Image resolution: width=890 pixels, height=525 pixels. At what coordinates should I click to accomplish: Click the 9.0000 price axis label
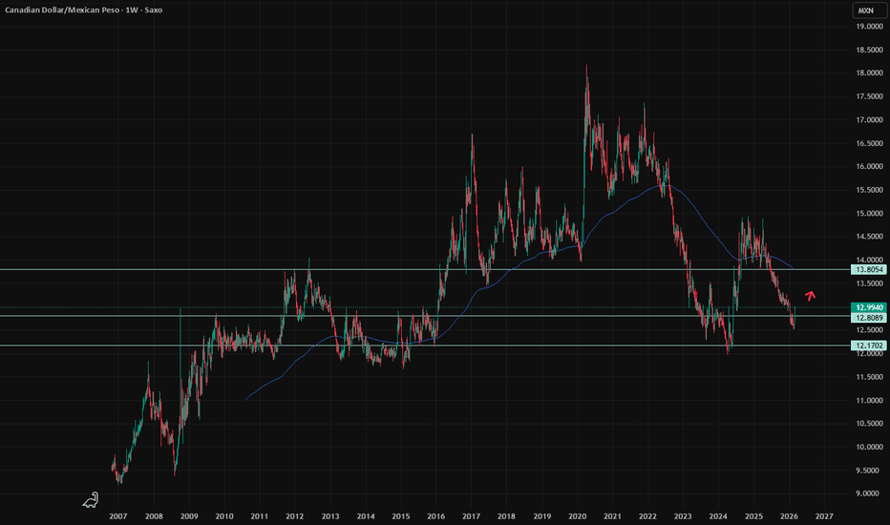[869, 493]
